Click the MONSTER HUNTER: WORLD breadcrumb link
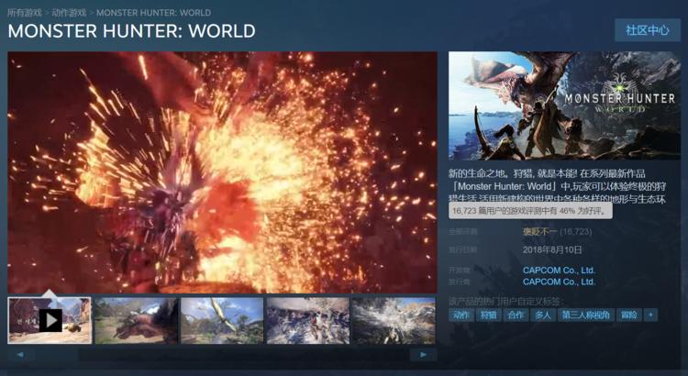 (x=153, y=13)
